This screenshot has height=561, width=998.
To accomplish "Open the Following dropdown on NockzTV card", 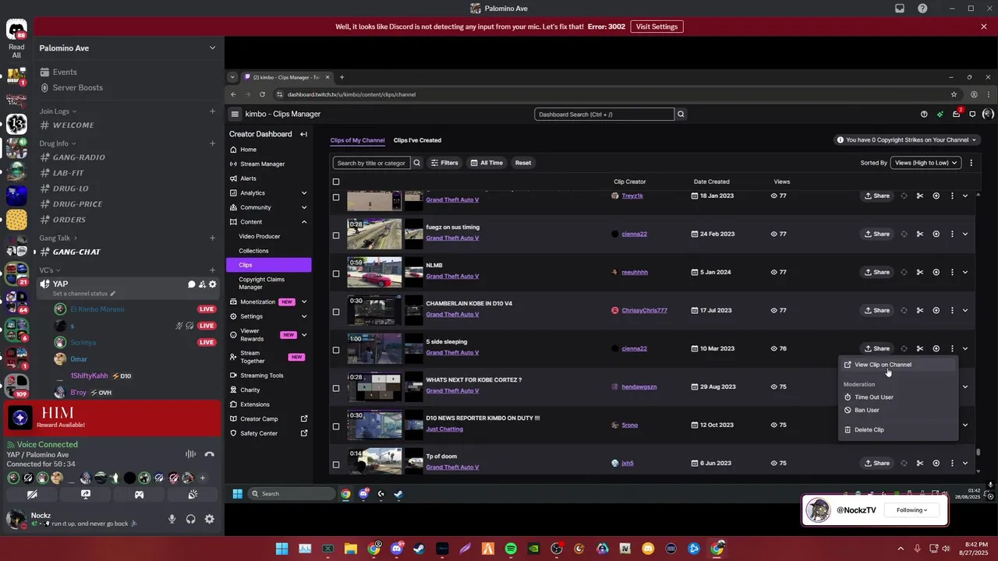I will [911, 510].
